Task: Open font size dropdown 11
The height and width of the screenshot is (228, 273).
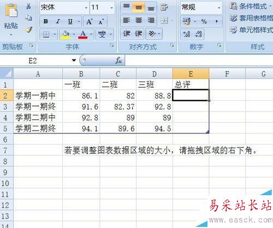Action: [x=111, y=8]
